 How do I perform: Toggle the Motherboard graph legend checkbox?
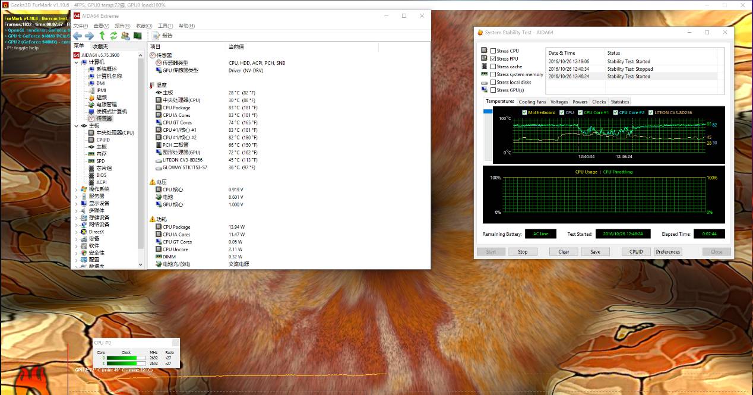pos(524,112)
